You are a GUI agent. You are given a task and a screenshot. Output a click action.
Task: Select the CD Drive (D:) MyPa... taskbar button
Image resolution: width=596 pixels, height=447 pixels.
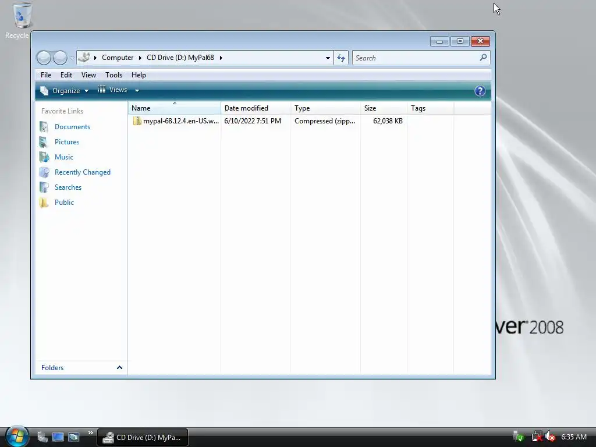point(143,437)
